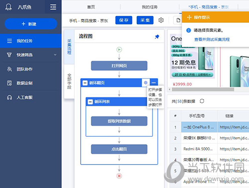The height and width of the screenshot is (188, 249).
Task: Click the 团队协作 people icon
Action: pos(9,69)
